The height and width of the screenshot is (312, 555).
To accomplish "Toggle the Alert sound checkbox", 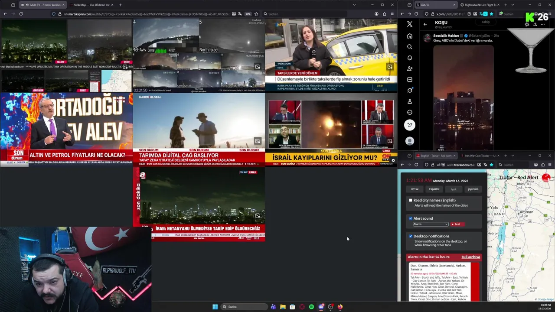I will (x=411, y=218).
